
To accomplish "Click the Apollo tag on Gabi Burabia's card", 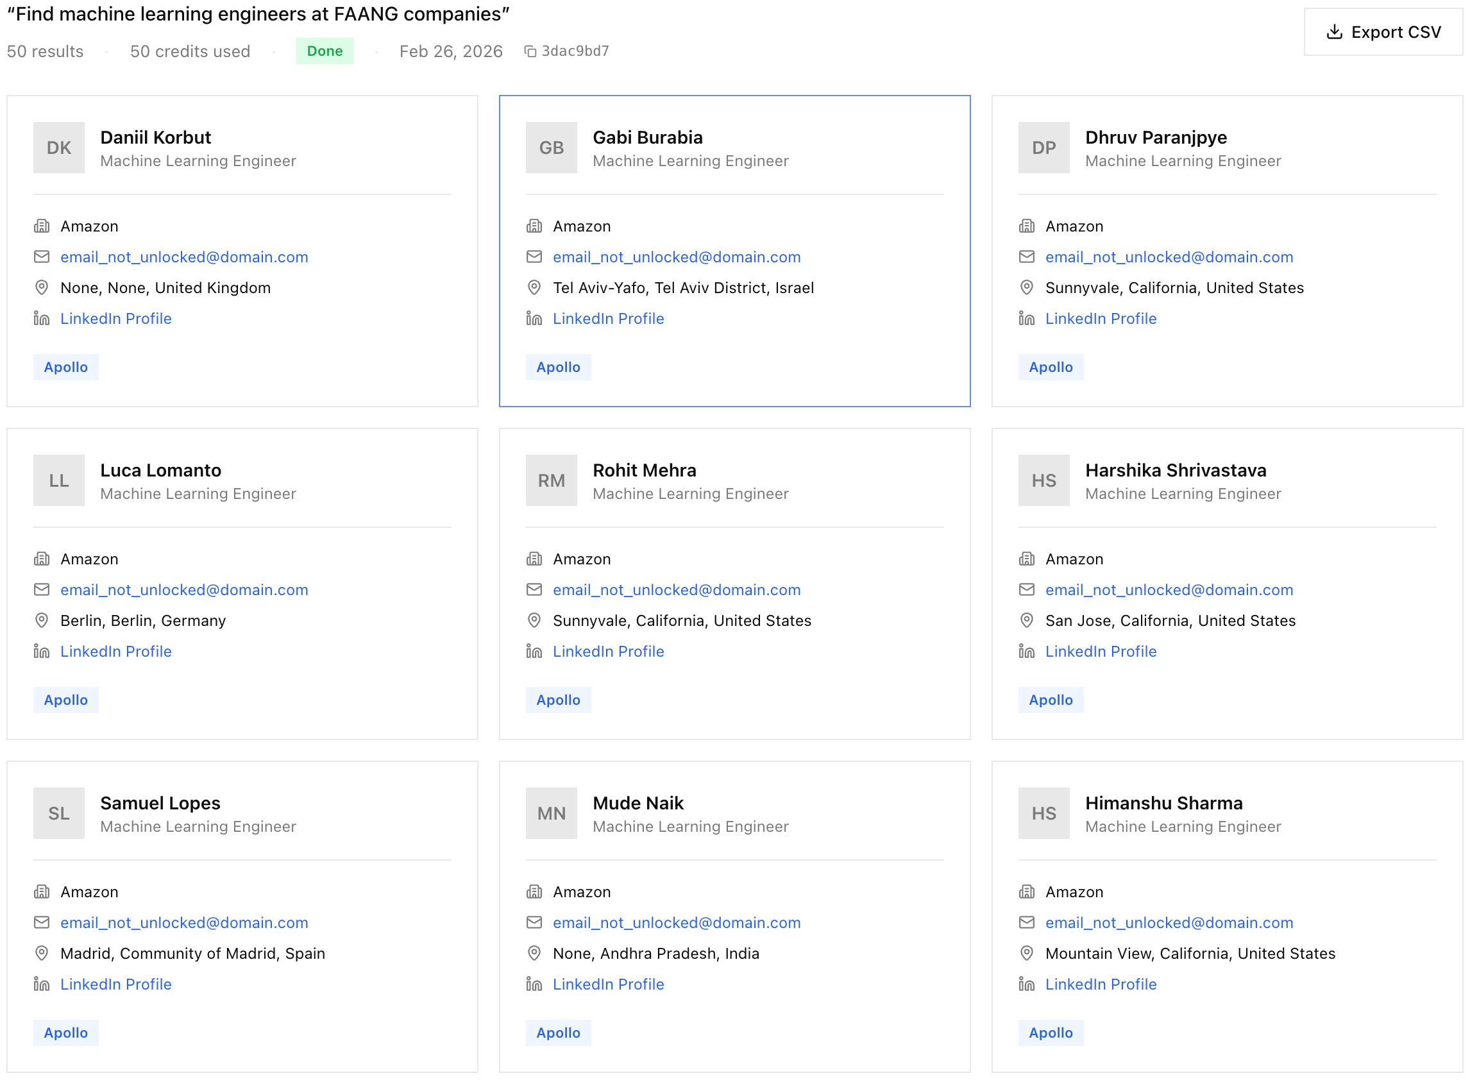I will (558, 367).
